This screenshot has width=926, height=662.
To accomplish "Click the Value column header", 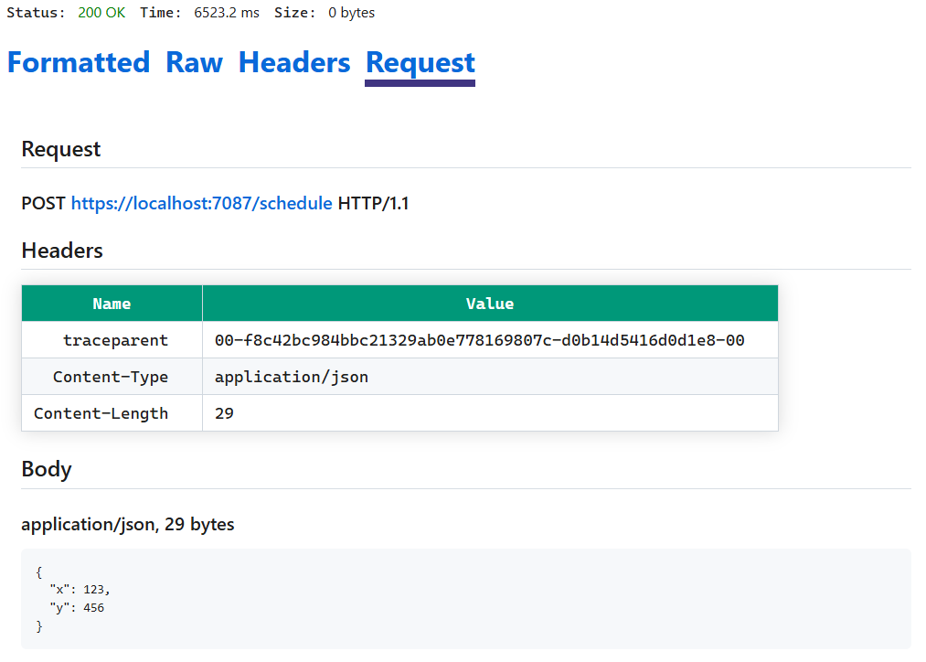I will pos(490,303).
